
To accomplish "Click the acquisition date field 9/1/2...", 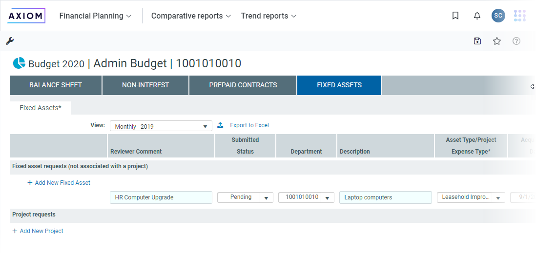I will [523, 197].
